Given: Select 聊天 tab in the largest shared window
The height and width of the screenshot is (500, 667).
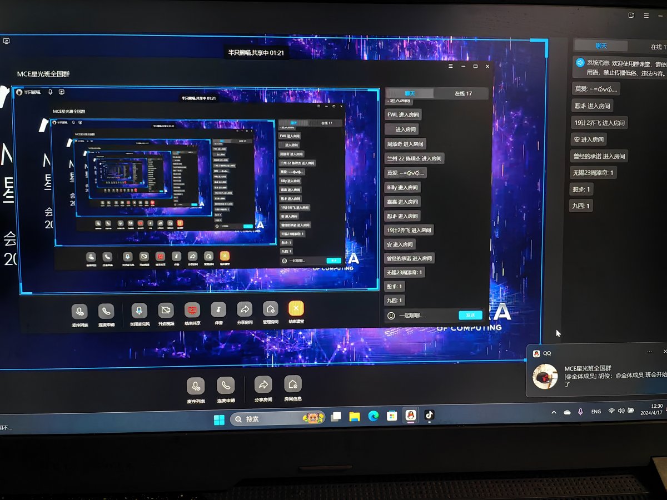Looking at the screenshot, I should pyautogui.click(x=410, y=93).
